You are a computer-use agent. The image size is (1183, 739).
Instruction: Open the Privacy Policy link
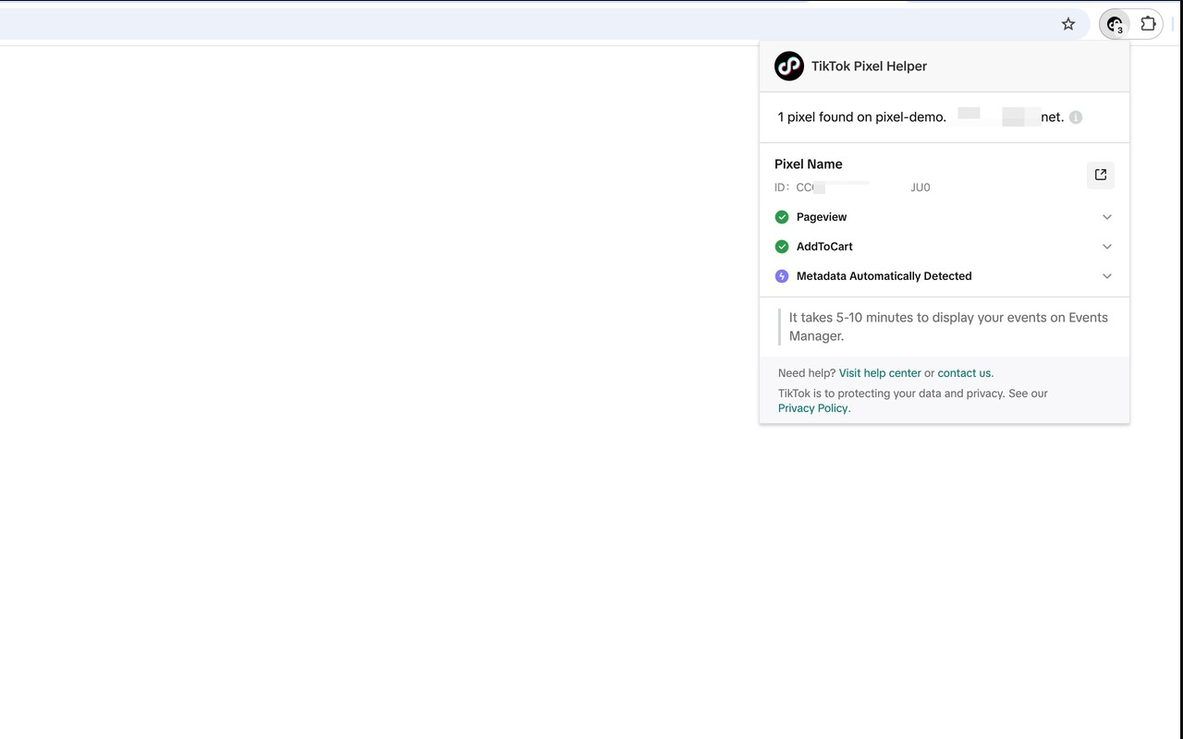click(812, 408)
